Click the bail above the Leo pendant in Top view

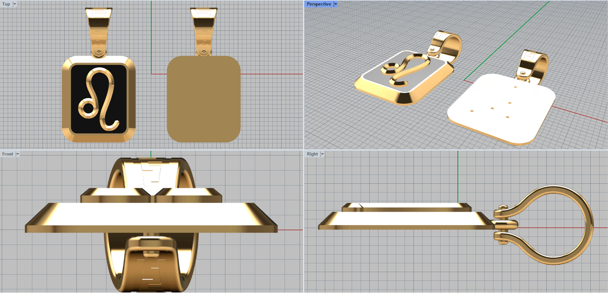[98, 30]
